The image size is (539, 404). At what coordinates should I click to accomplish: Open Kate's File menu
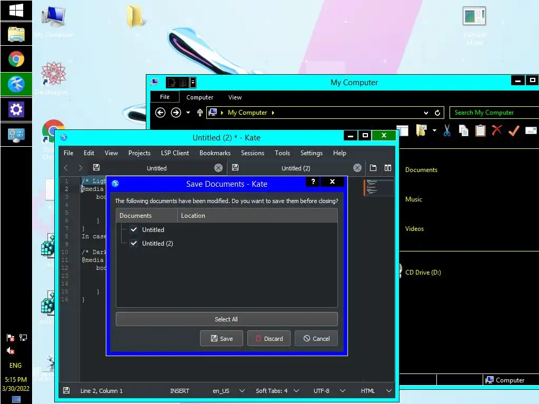coord(68,153)
